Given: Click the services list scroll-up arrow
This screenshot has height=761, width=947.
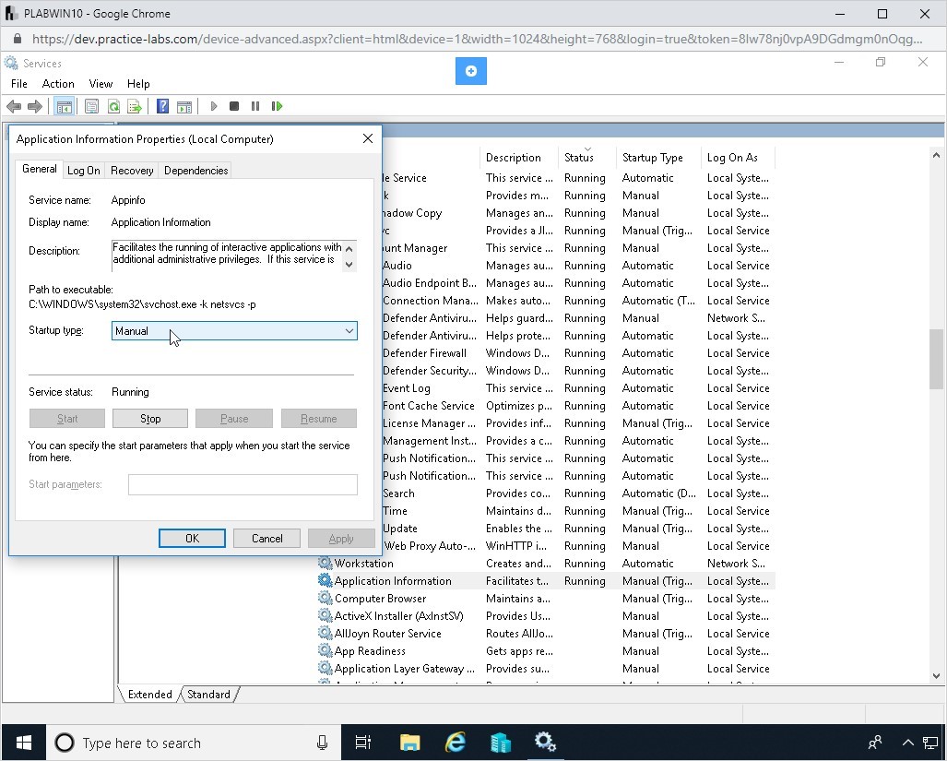Looking at the screenshot, I should [x=936, y=155].
